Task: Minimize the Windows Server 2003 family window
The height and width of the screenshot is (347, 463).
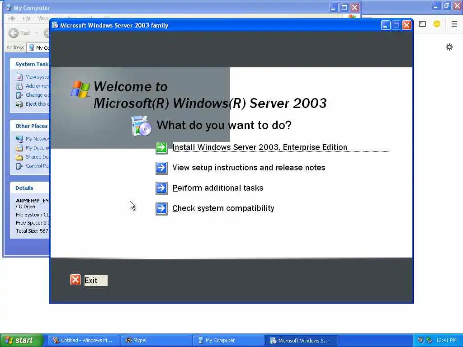Action: 385,25
